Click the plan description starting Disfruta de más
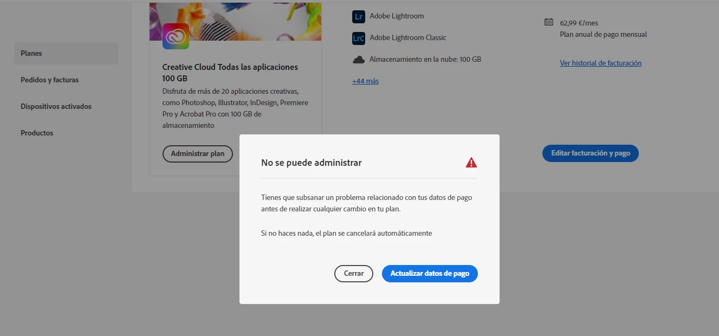This screenshot has width=719, height=336. [x=235, y=108]
